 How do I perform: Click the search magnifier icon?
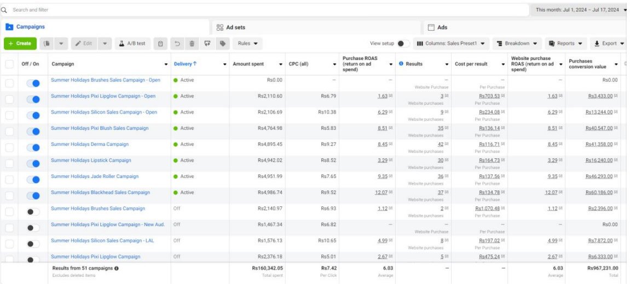click(4, 10)
